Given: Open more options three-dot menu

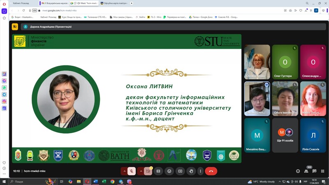Looking at the screenshot, I should click(200, 171).
